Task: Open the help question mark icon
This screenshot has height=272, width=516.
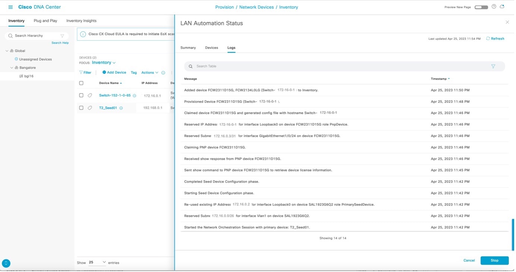Action: coord(494,7)
